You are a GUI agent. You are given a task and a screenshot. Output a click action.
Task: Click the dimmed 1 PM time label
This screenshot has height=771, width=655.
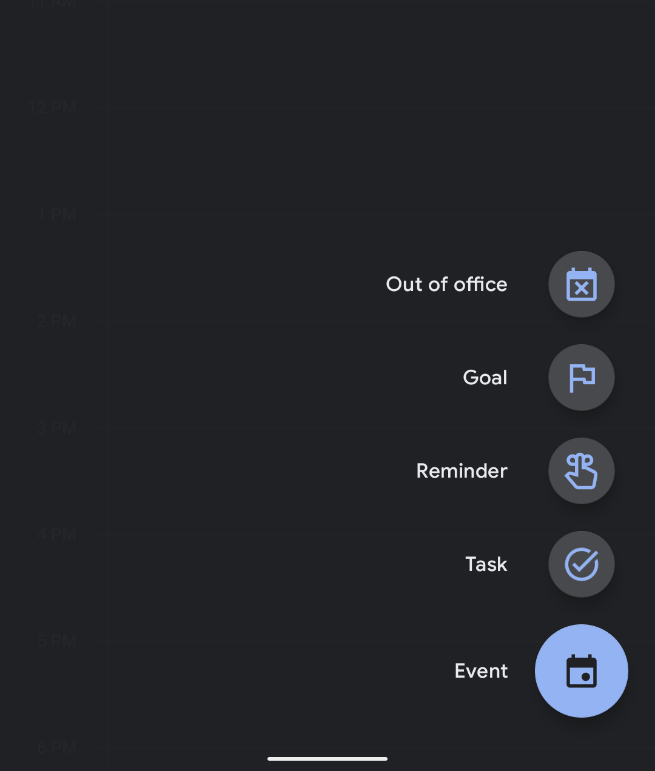58,215
